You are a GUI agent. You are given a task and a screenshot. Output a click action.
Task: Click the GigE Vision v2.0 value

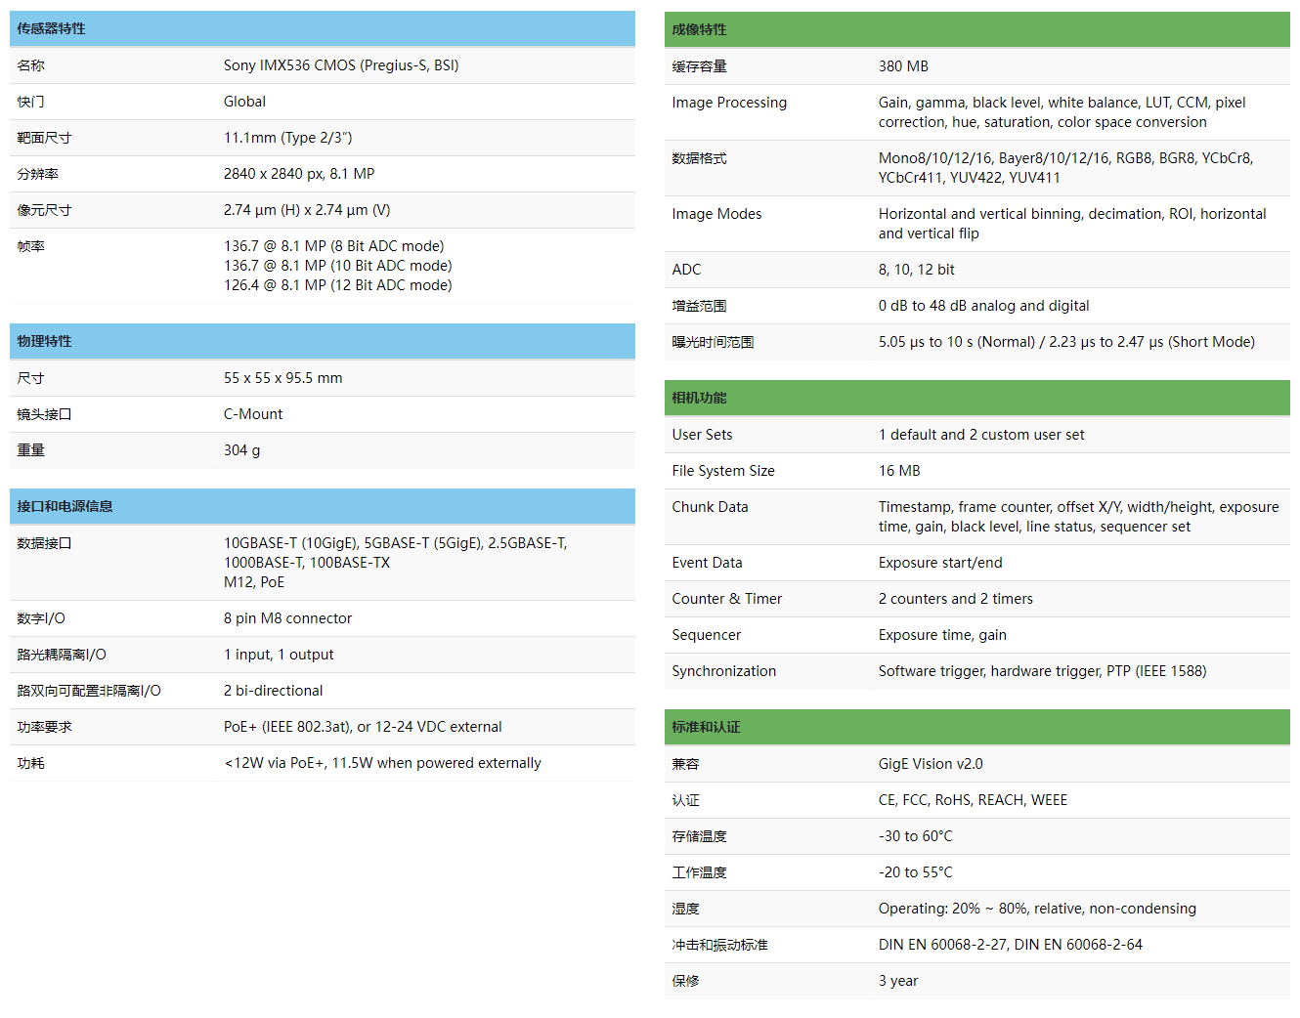coord(931,764)
